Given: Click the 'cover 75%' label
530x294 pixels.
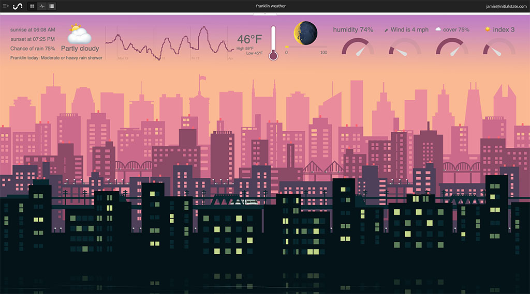Looking at the screenshot, I should click(x=456, y=29).
